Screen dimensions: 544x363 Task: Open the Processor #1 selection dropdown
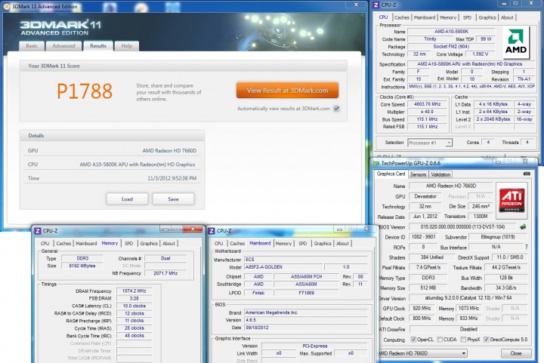click(429, 143)
